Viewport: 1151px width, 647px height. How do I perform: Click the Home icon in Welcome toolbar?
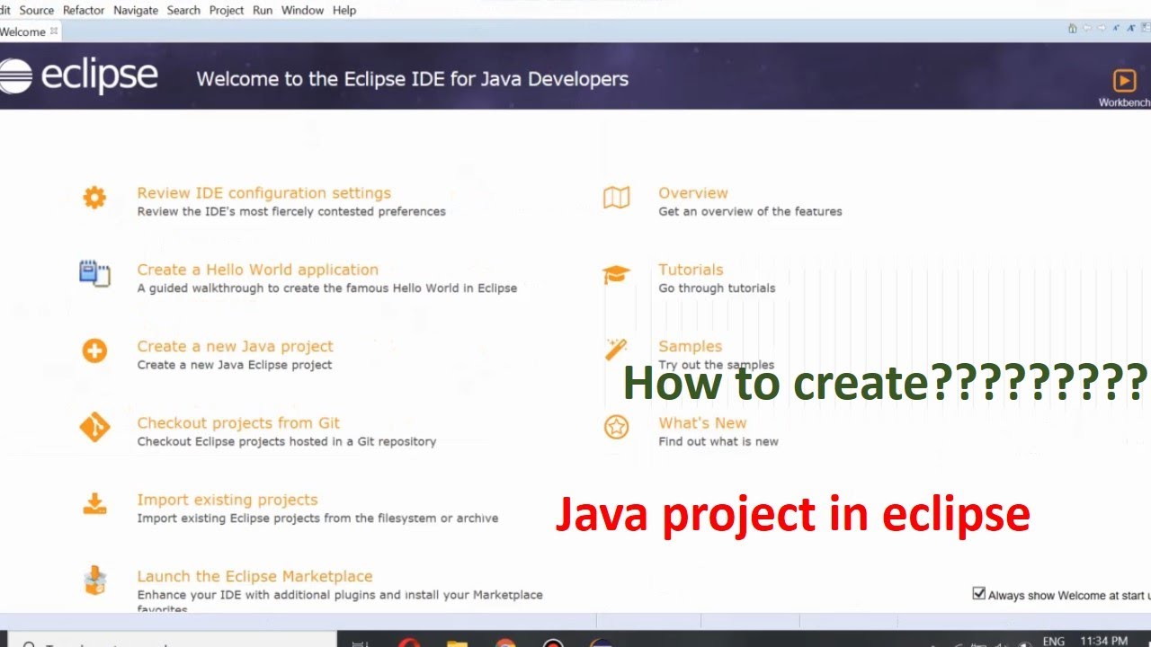1072,29
